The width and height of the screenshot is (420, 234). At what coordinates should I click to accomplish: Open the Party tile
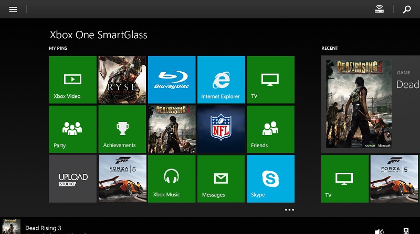point(72,129)
